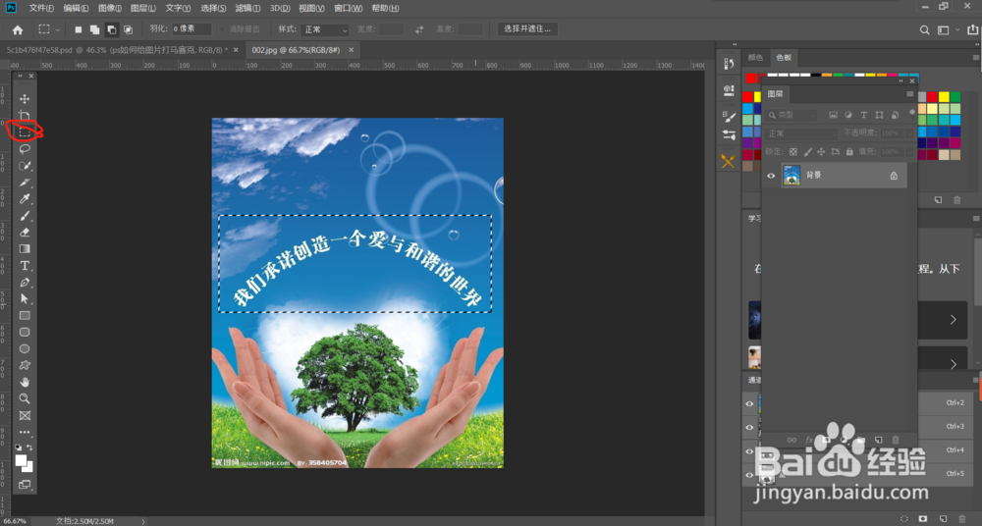982x526 pixels.
Task: Select the Crop tool
Action: (25, 116)
